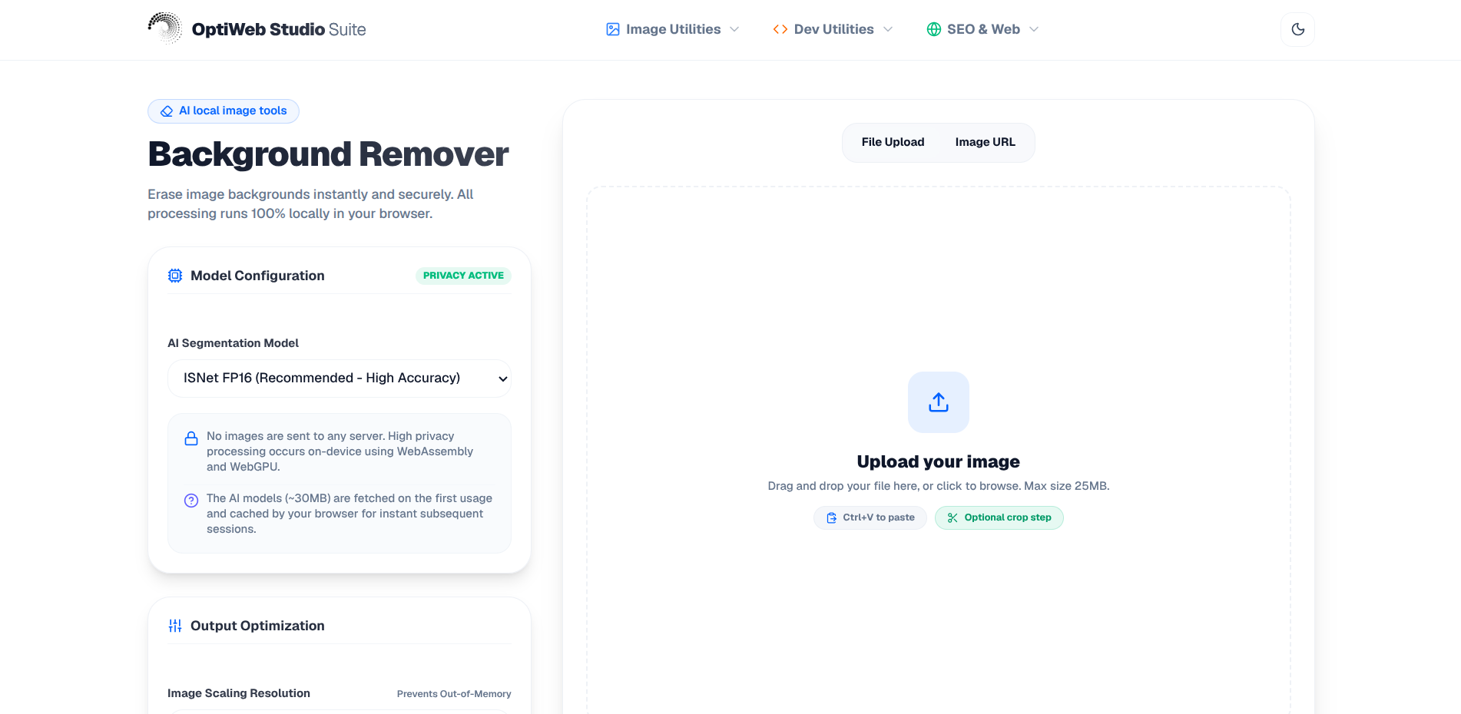Click the lock icon beside the privacy note
The height and width of the screenshot is (714, 1461).
pyautogui.click(x=191, y=439)
